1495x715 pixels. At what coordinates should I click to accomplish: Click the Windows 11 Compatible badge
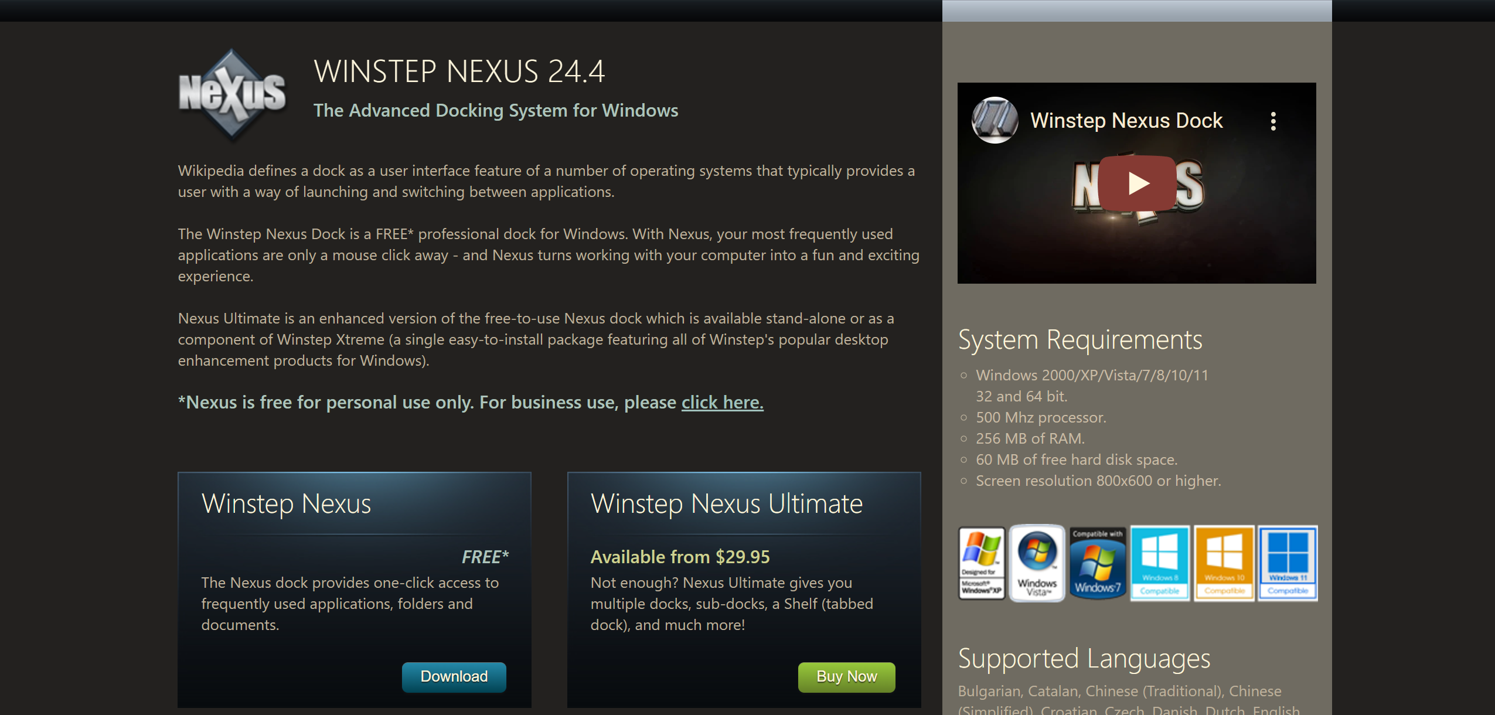(1287, 563)
